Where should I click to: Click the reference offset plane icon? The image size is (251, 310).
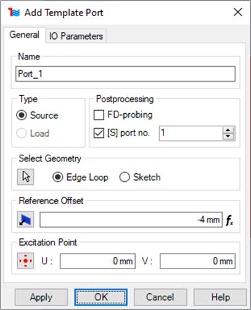coord(25,220)
